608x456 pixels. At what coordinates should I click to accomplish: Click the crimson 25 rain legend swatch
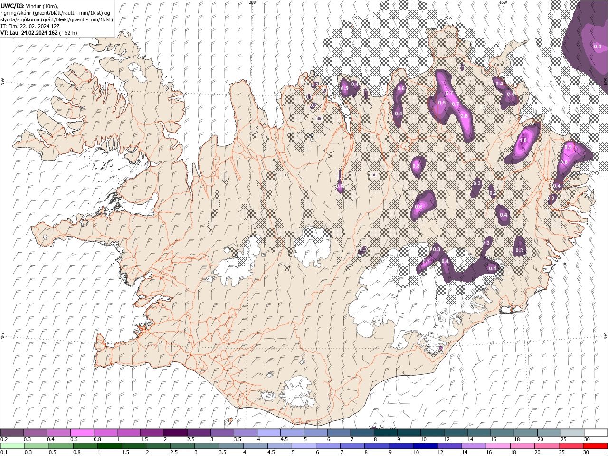click(x=571, y=446)
